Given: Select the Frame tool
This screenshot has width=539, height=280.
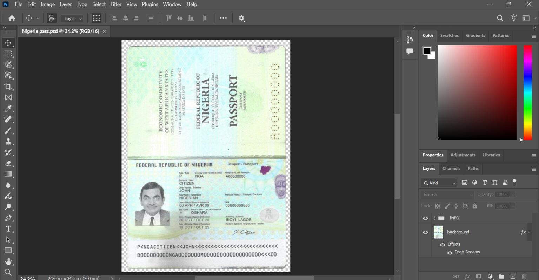Looking at the screenshot, I should click(x=8, y=97).
